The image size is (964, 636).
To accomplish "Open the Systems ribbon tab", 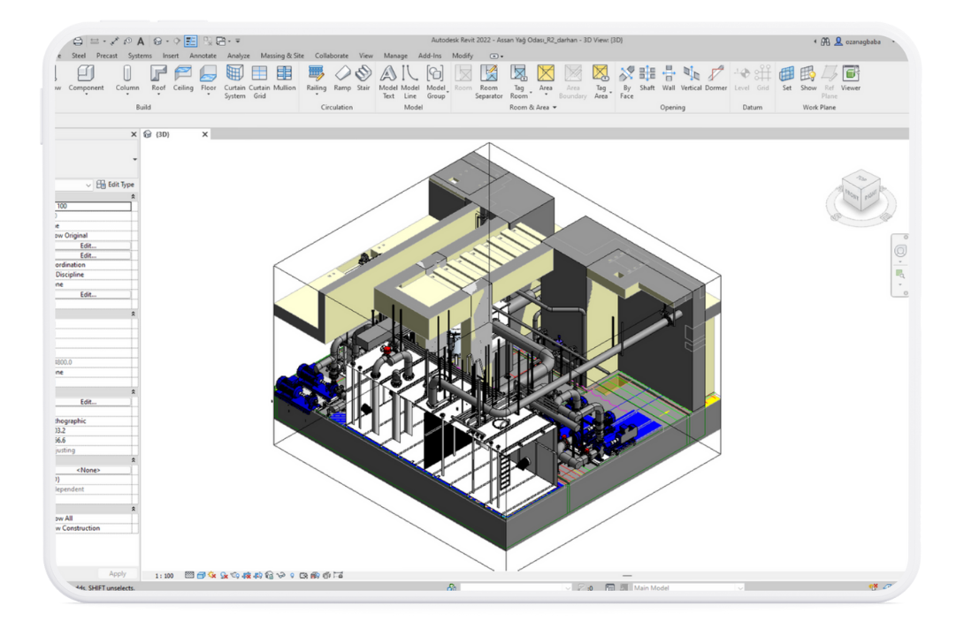I will click(140, 56).
